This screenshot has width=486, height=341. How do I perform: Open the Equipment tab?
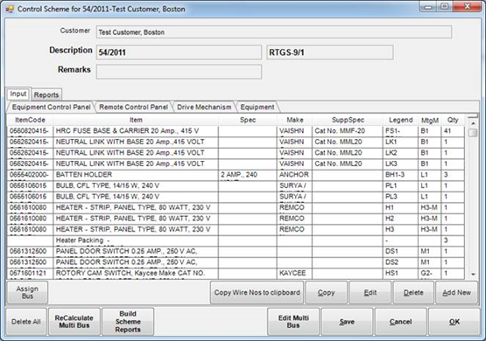[x=257, y=107]
